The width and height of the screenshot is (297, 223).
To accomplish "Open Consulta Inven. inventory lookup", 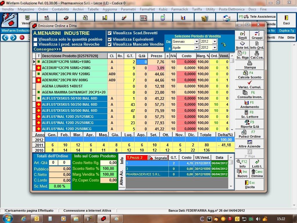I will (249, 95).
